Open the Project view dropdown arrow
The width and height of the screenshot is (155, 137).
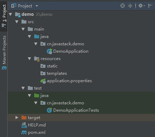coord(37,6)
